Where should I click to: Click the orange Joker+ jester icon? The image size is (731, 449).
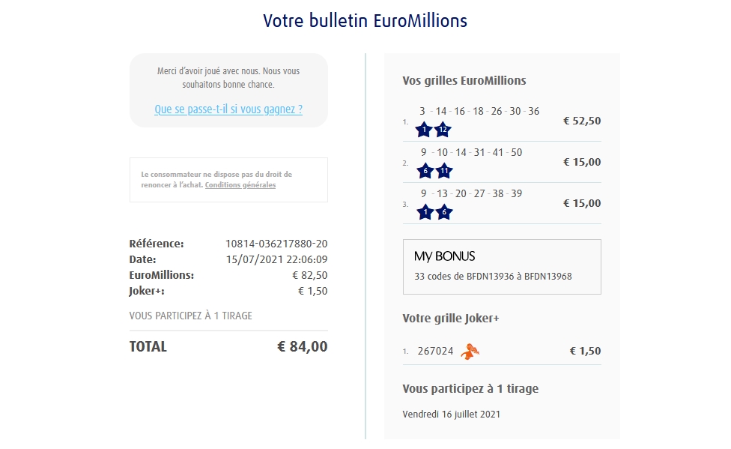(x=470, y=350)
